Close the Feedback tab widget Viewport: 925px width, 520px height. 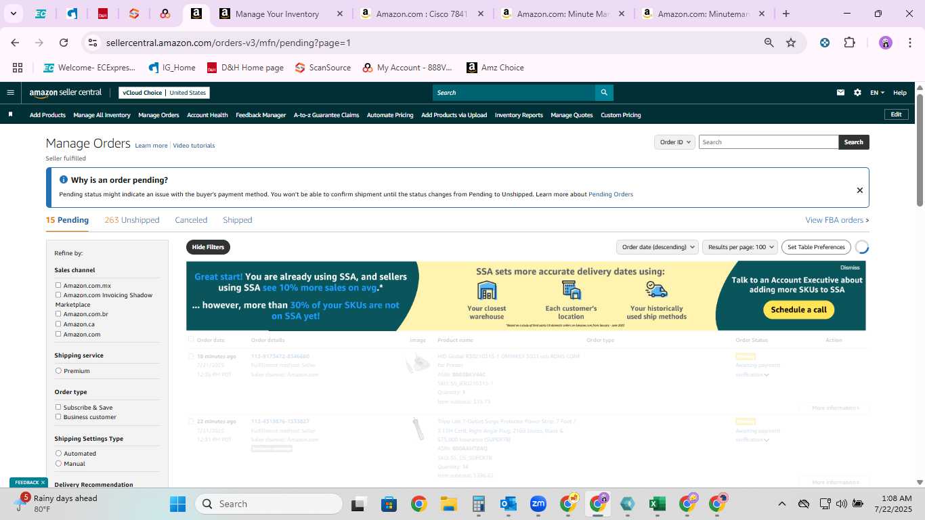43,482
